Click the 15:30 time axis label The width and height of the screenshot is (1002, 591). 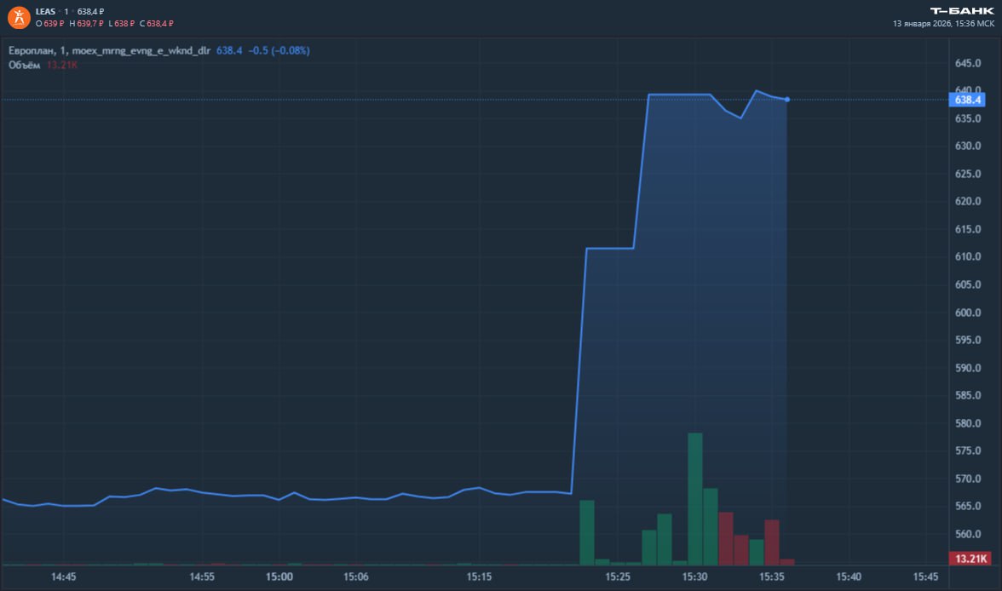694,577
